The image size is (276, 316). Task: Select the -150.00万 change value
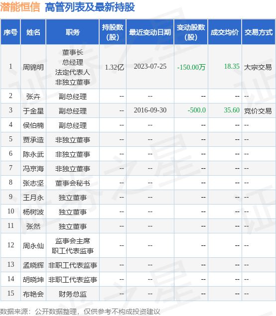191,67
